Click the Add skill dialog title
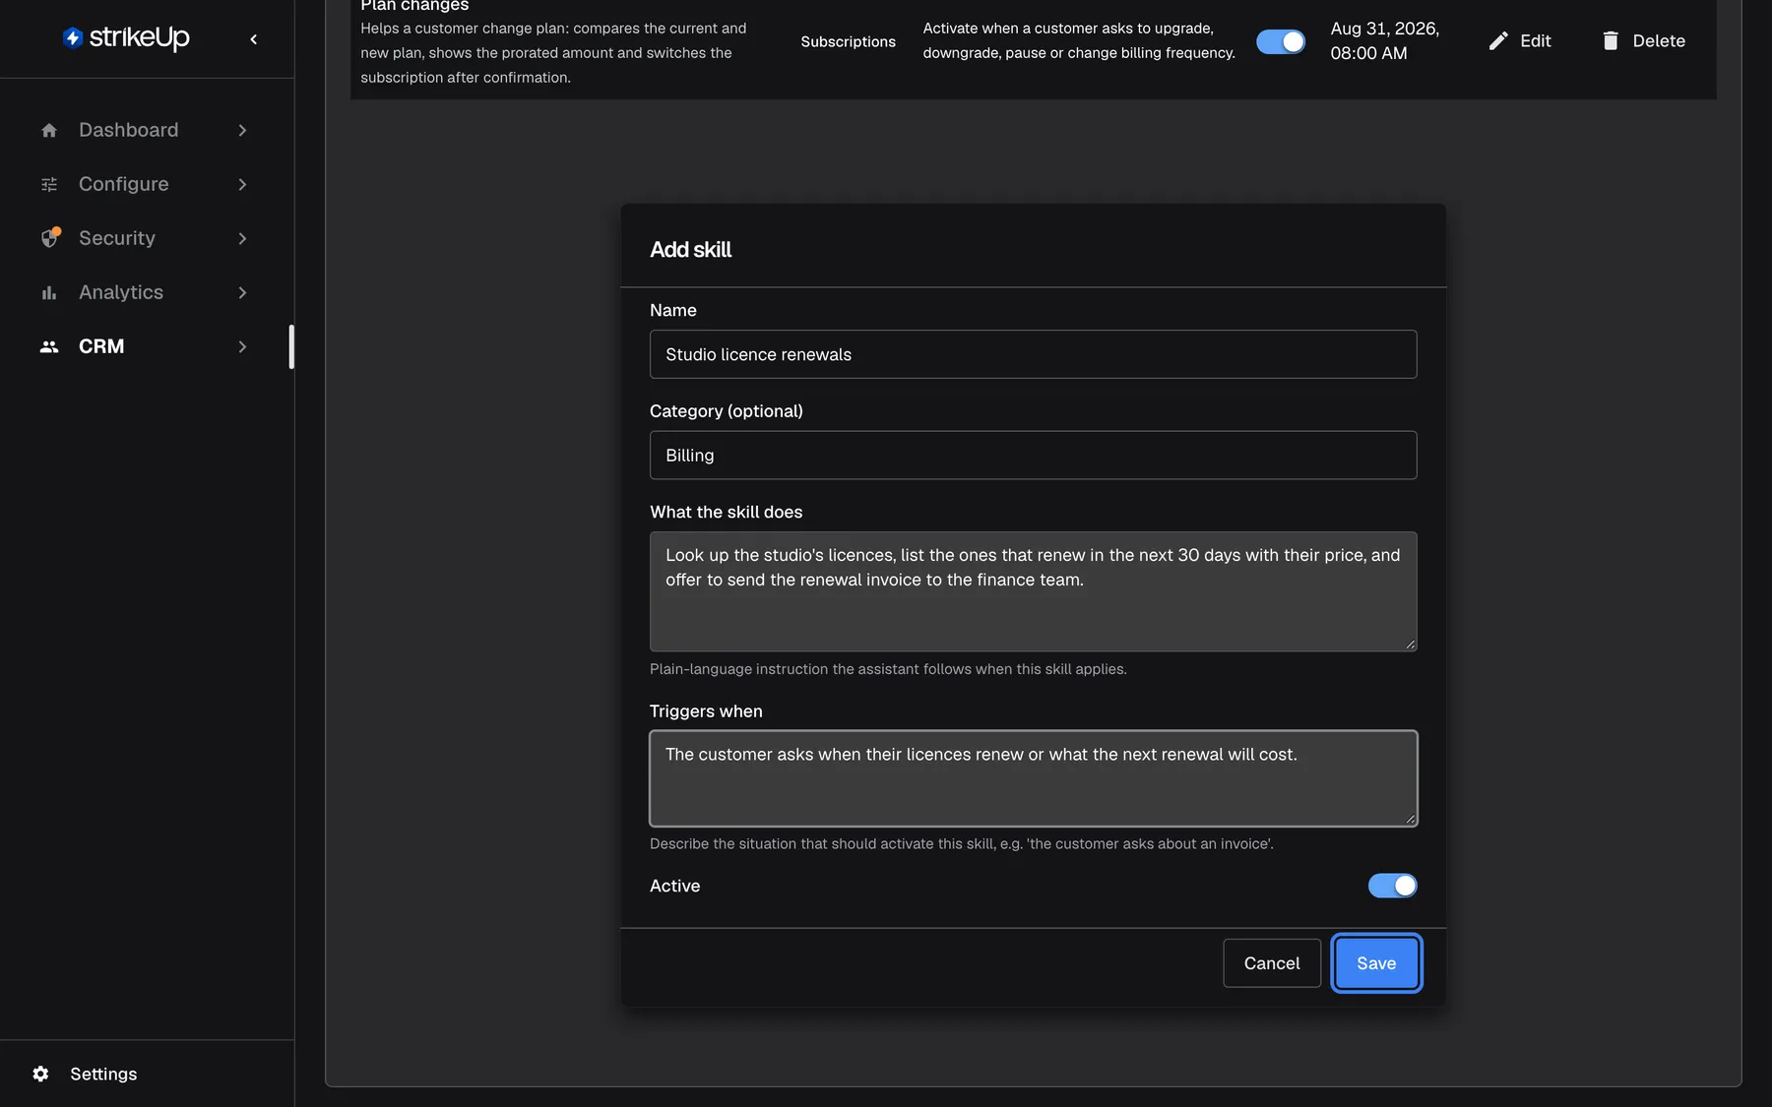Screen dimensions: 1772x1107 coord(691,250)
